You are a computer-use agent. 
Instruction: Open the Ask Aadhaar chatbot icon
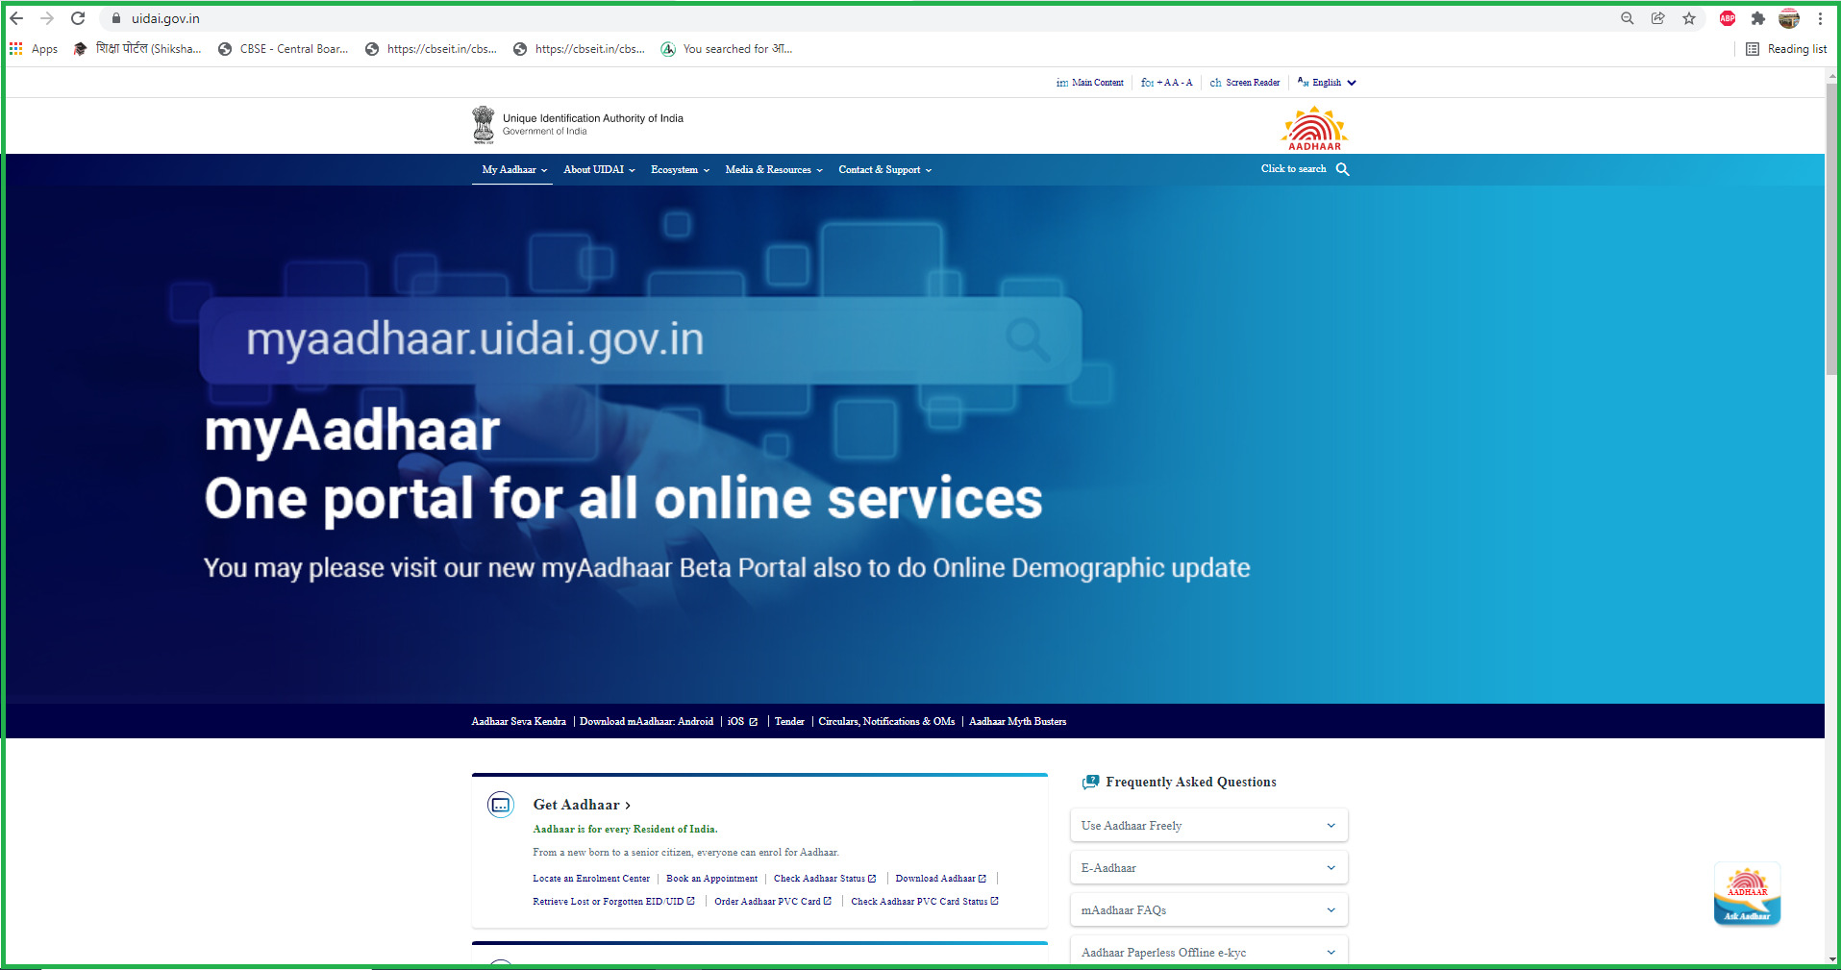(1747, 894)
